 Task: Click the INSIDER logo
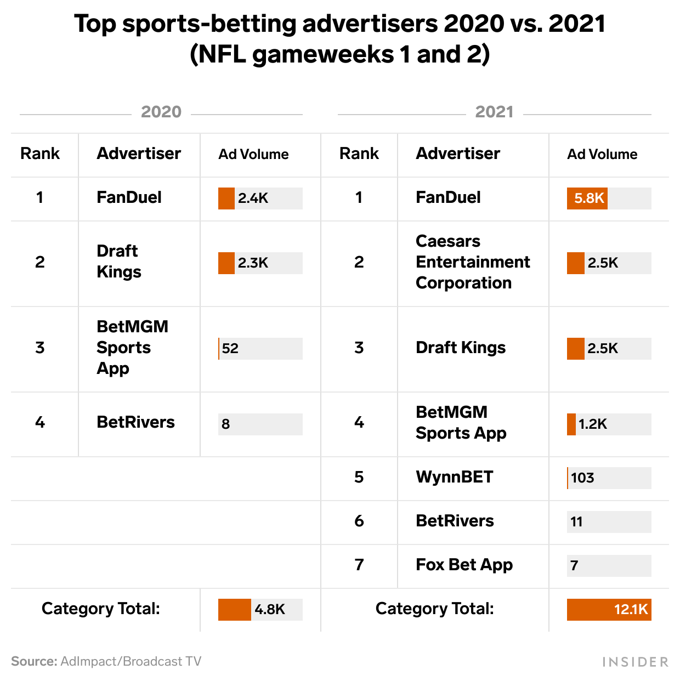click(x=635, y=662)
